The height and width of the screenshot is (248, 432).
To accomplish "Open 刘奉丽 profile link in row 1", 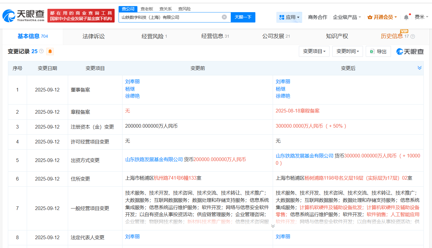I will 132,81.
